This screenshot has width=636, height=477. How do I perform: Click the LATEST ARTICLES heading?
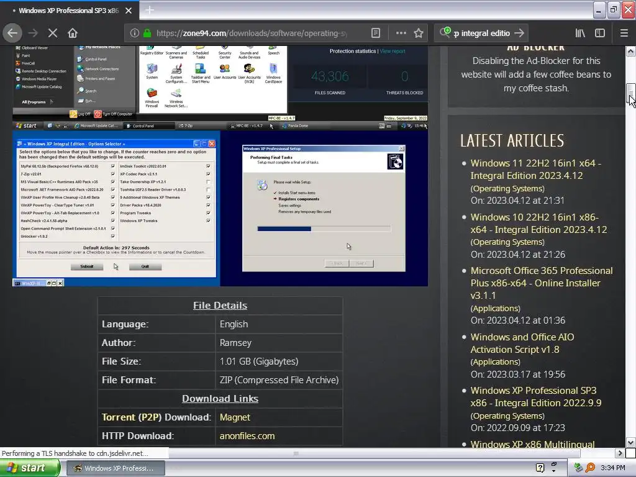point(512,141)
